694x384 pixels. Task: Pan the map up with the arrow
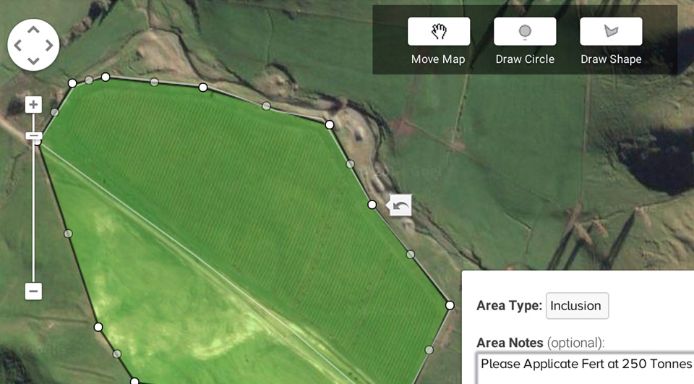(x=34, y=30)
